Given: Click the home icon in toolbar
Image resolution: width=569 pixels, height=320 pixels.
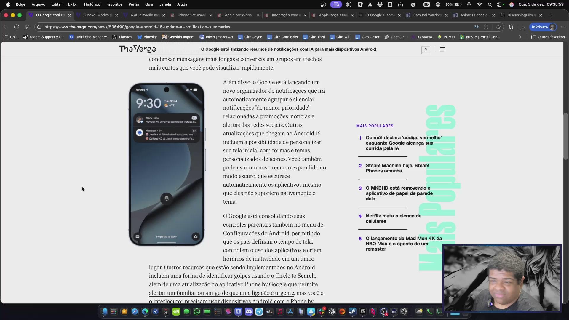Looking at the screenshot, I should [27, 27].
